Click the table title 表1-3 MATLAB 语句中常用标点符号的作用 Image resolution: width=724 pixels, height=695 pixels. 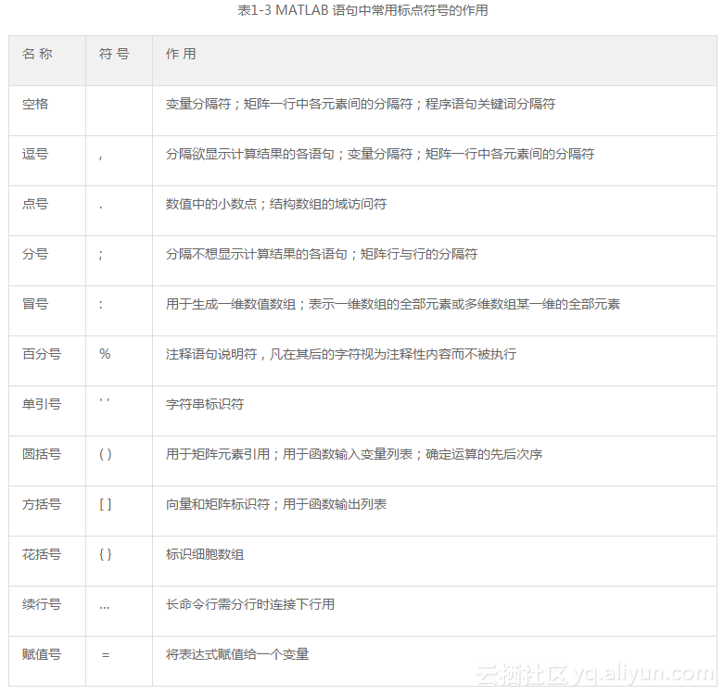click(362, 10)
